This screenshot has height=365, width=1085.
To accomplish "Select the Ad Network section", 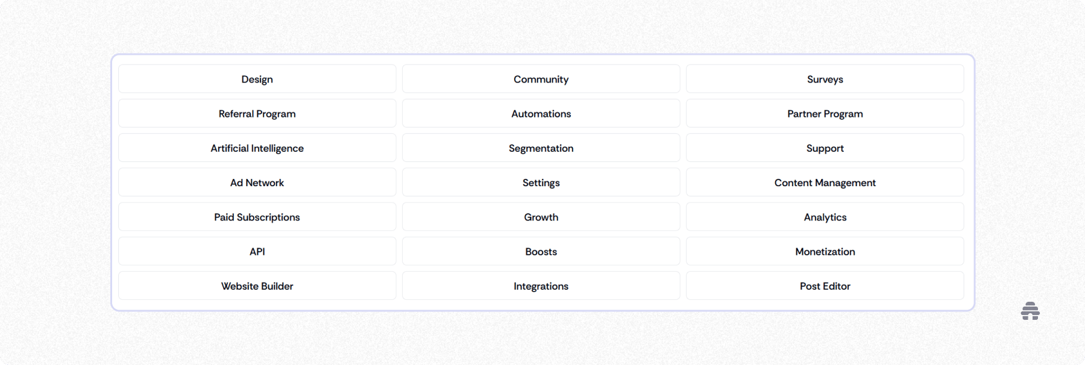I will [257, 182].
